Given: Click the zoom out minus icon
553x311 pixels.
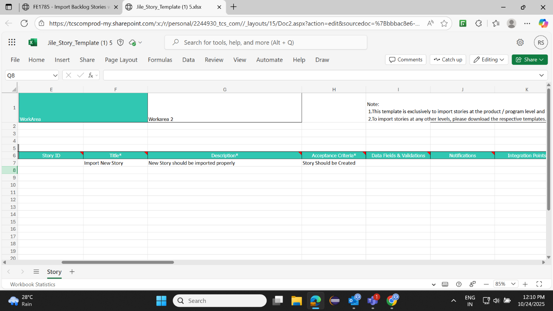Looking at the screenshot, I should [x=487, y=284].
